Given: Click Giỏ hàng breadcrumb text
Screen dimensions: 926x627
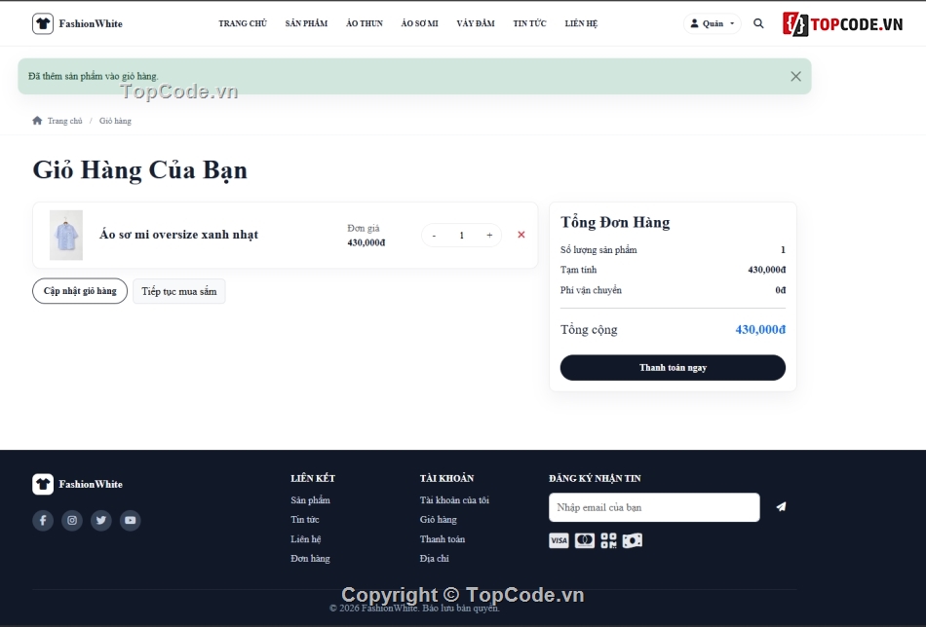Looking at the screenshot, I should point(115,121).
